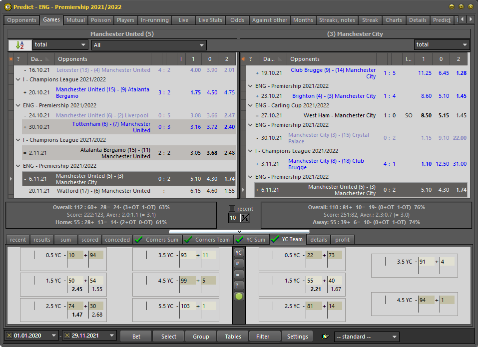Click the question mark icon in the middle strip
478x347 pixels.
click(x=239, y=285)
